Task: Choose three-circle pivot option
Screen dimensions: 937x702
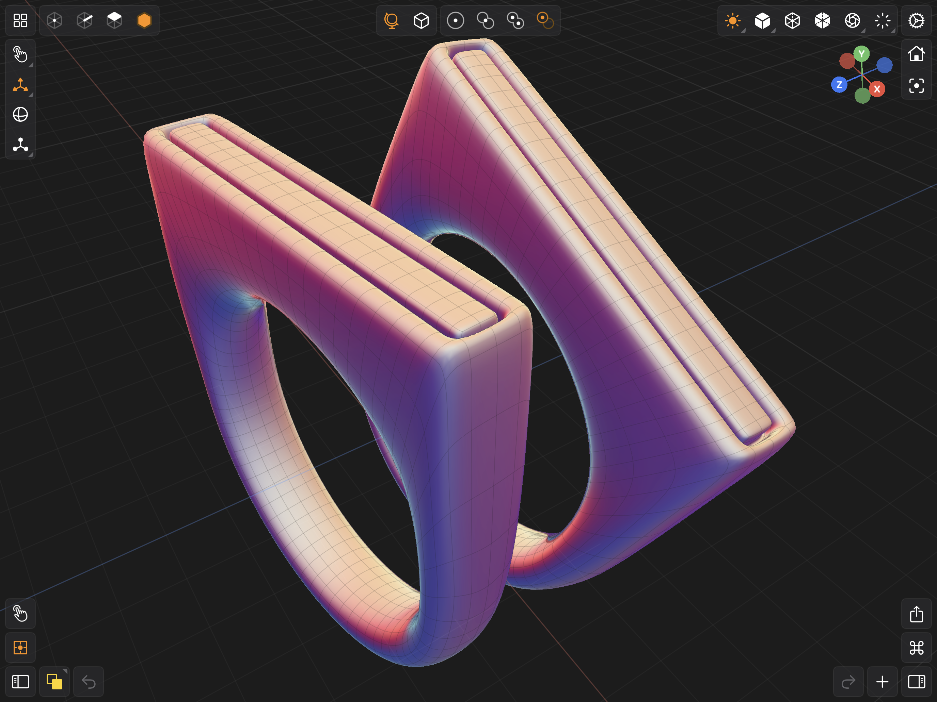Action: click(x=515, y=20)
